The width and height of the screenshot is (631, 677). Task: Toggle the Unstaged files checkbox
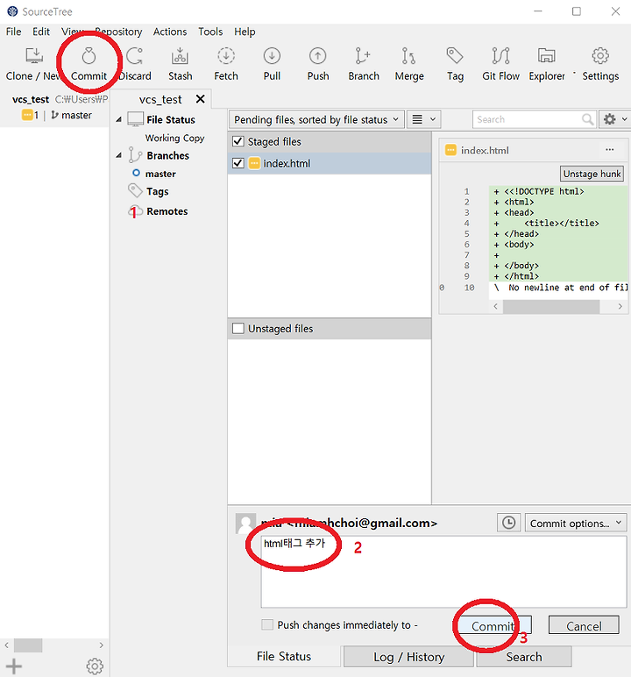pyautogui.click(x=238, y=329)
